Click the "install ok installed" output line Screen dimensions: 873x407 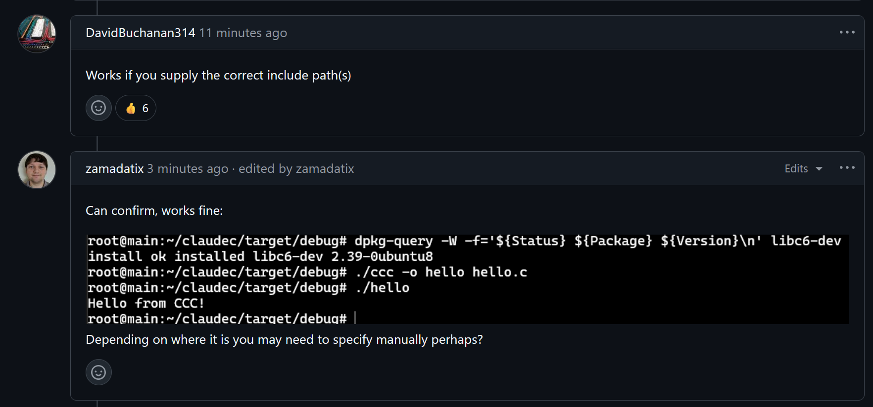[260, 256]
